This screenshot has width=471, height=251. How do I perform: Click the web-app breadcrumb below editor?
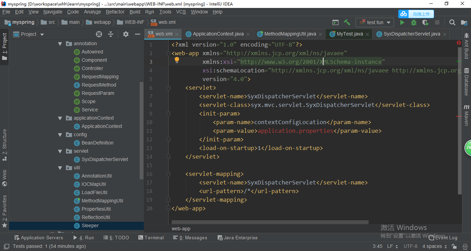(x=181, y=229)
